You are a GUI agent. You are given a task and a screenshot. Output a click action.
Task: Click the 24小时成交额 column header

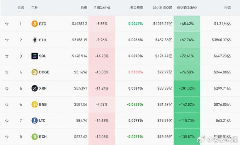coord(163,7)
